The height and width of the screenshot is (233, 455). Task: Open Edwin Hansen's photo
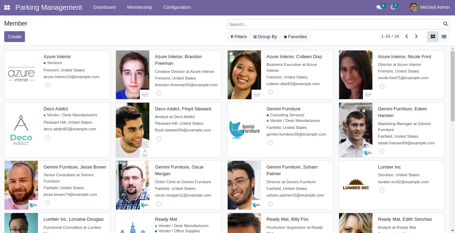tap(356, 130)
